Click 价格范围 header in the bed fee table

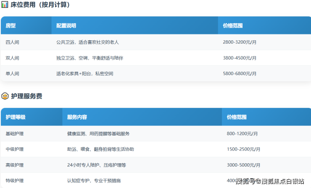coord(233,26)
